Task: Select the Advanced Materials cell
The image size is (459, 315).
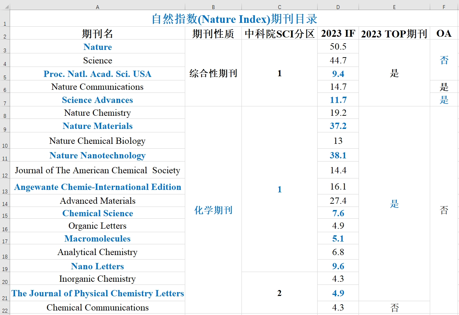Action: 97,201
